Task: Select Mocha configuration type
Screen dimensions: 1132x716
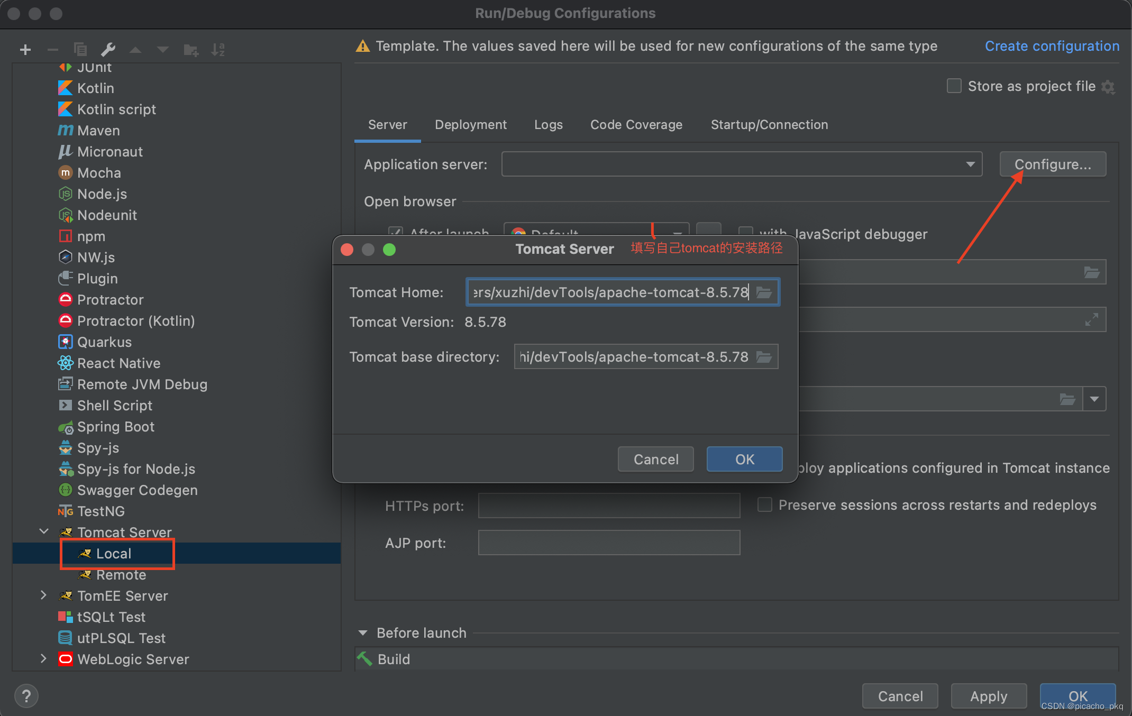Action: click(99, 172)
